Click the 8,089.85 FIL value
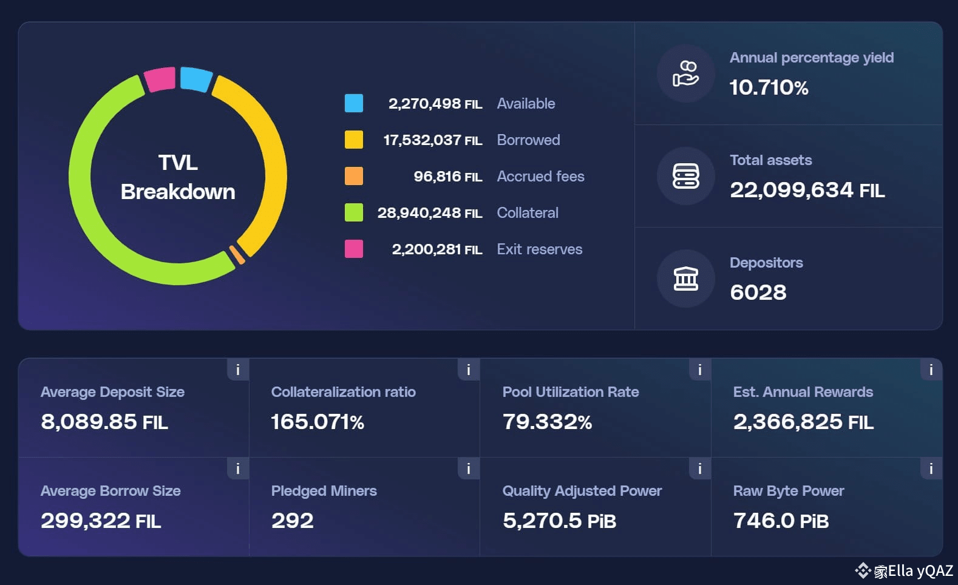 coord(104,422)
